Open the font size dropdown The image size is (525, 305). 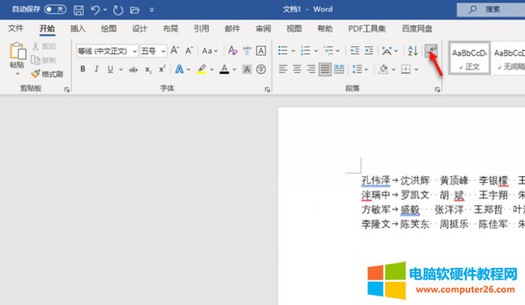pyautogui.click(x=163, y=51)
